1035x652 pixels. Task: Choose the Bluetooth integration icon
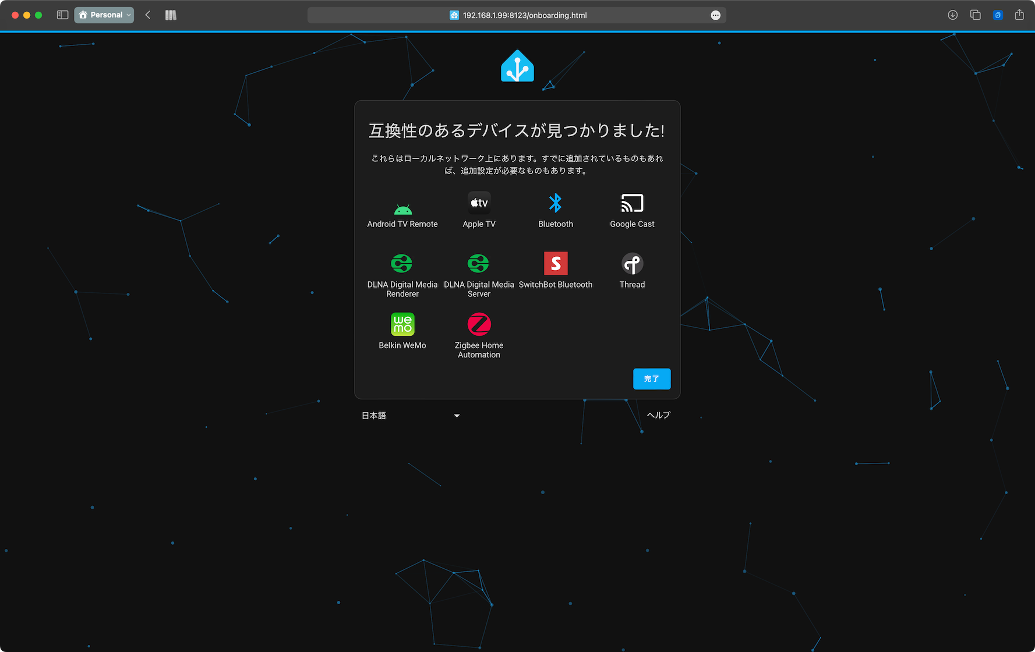pyautogui.click(x=556, y=203)
